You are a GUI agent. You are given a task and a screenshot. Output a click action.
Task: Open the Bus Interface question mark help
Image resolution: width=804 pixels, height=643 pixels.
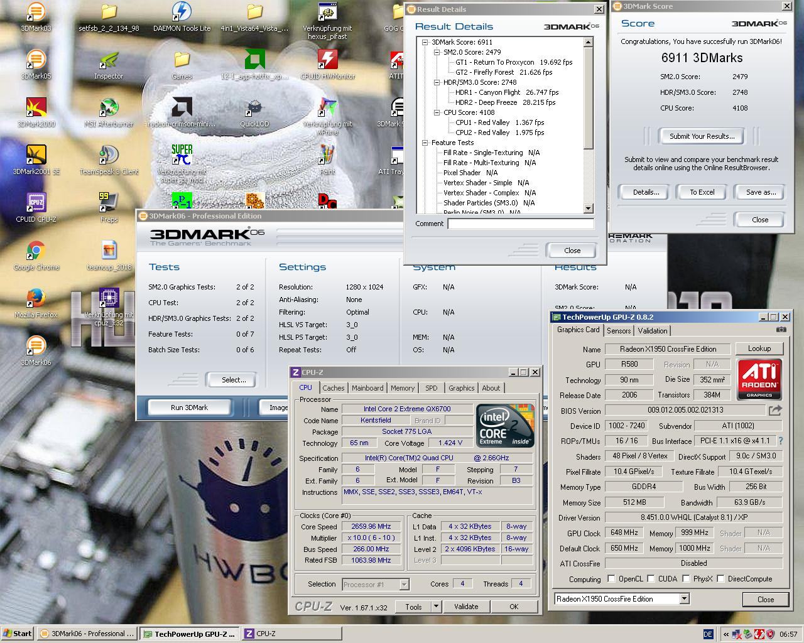[x=781, y=441]
